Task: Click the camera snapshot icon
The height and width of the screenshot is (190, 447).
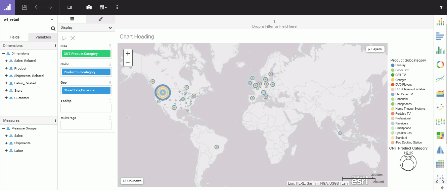Action: coord(89,7)
